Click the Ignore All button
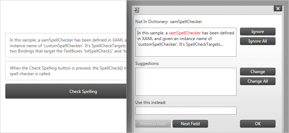This screenshot has width=289, height=133. click(257, 41)
